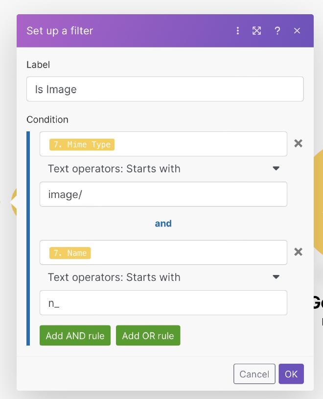Add an AND rule to the filter

point(74,335)
